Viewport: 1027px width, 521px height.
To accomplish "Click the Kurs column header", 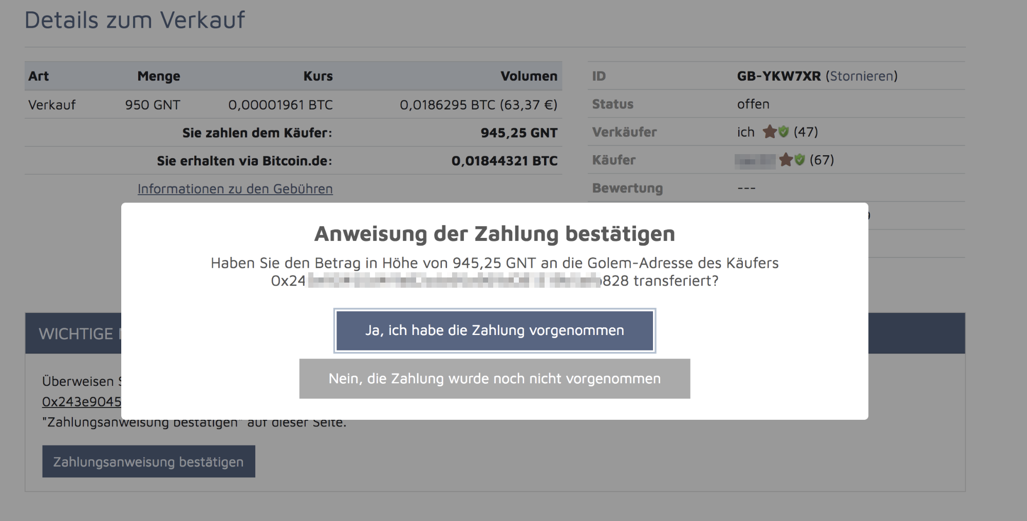I will [318, 76].
